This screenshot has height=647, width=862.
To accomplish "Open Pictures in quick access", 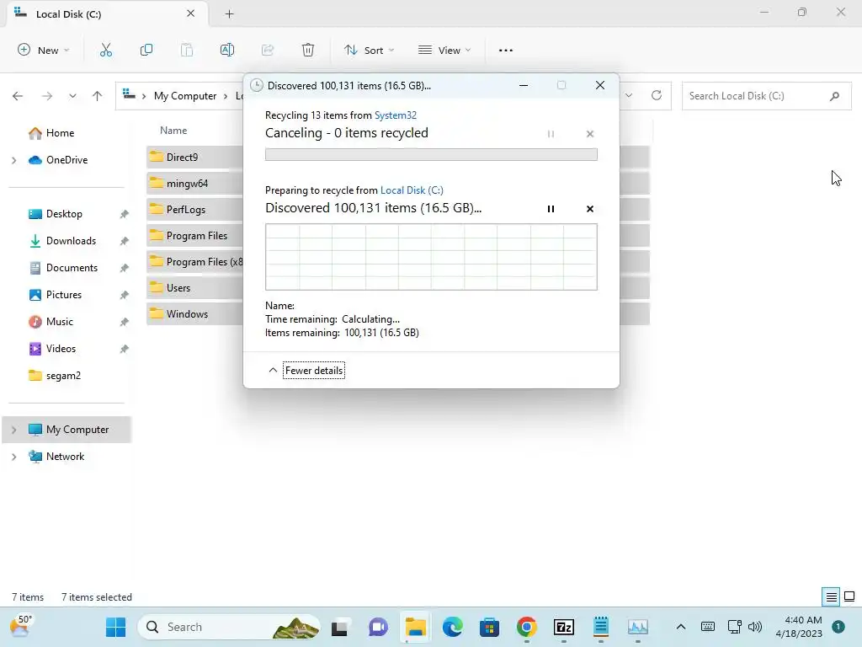I will pos(64,295).
